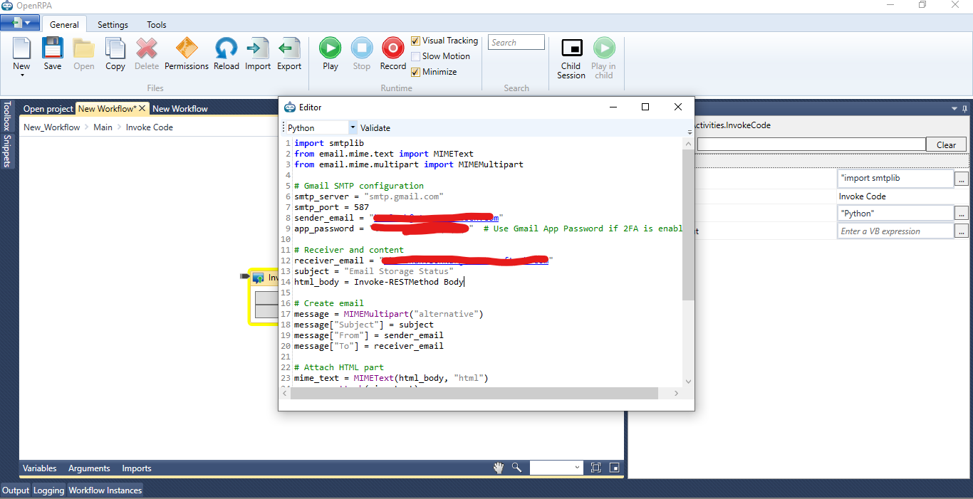Start recording with the Record button
The image size is (973, 499).
click(x=393, y=48)
